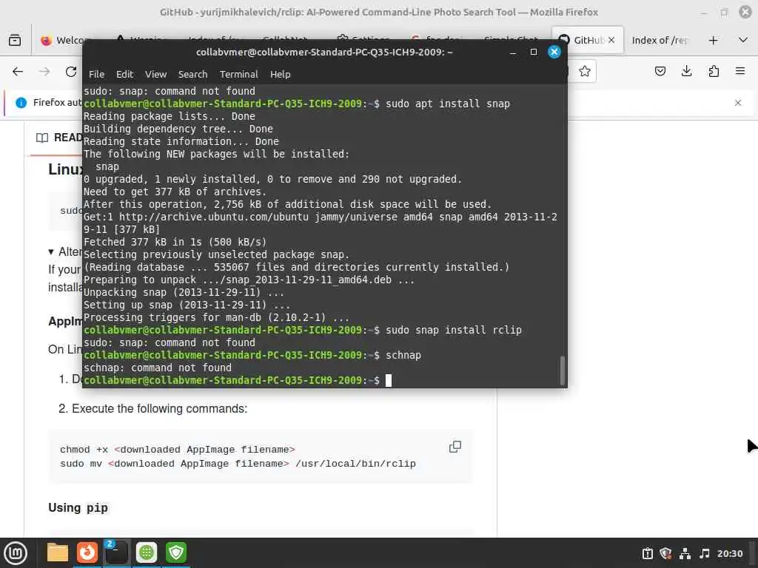Expand the list all tabs chevron

tap(743, 41)
